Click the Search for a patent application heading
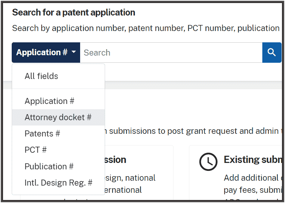 74,12
